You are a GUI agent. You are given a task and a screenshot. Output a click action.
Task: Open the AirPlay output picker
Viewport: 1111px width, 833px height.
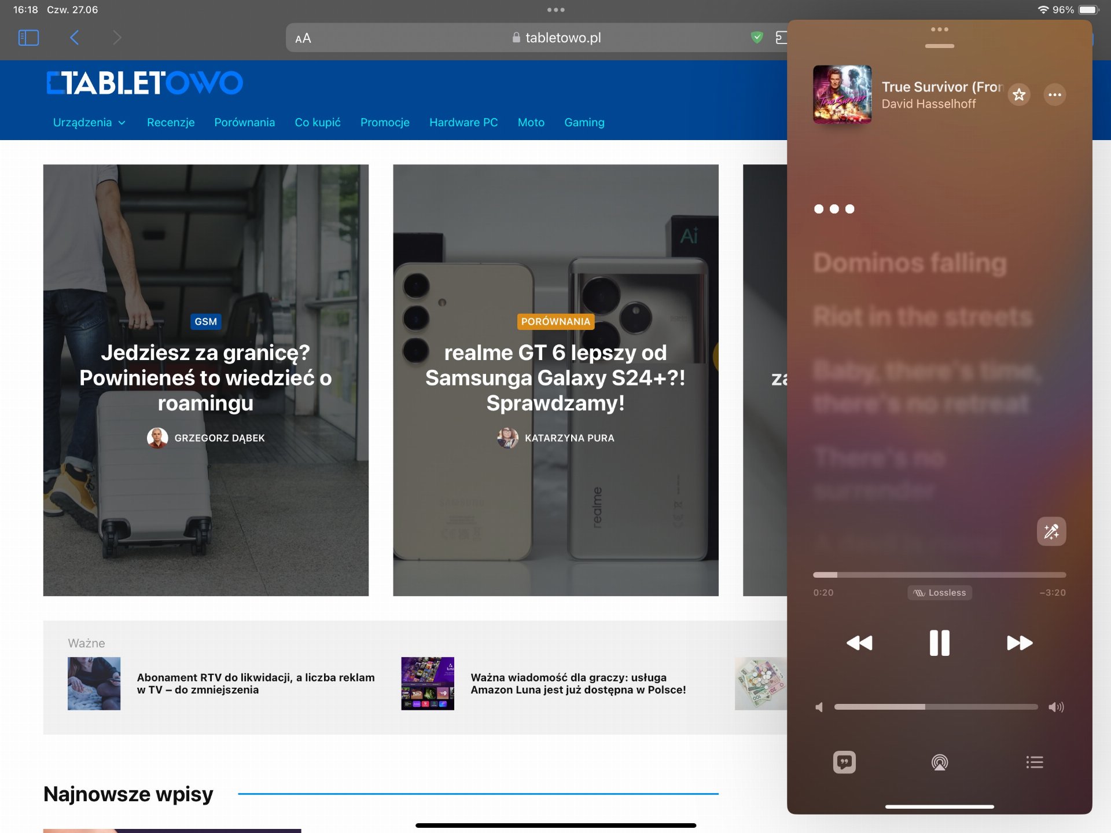click(939, 762)
